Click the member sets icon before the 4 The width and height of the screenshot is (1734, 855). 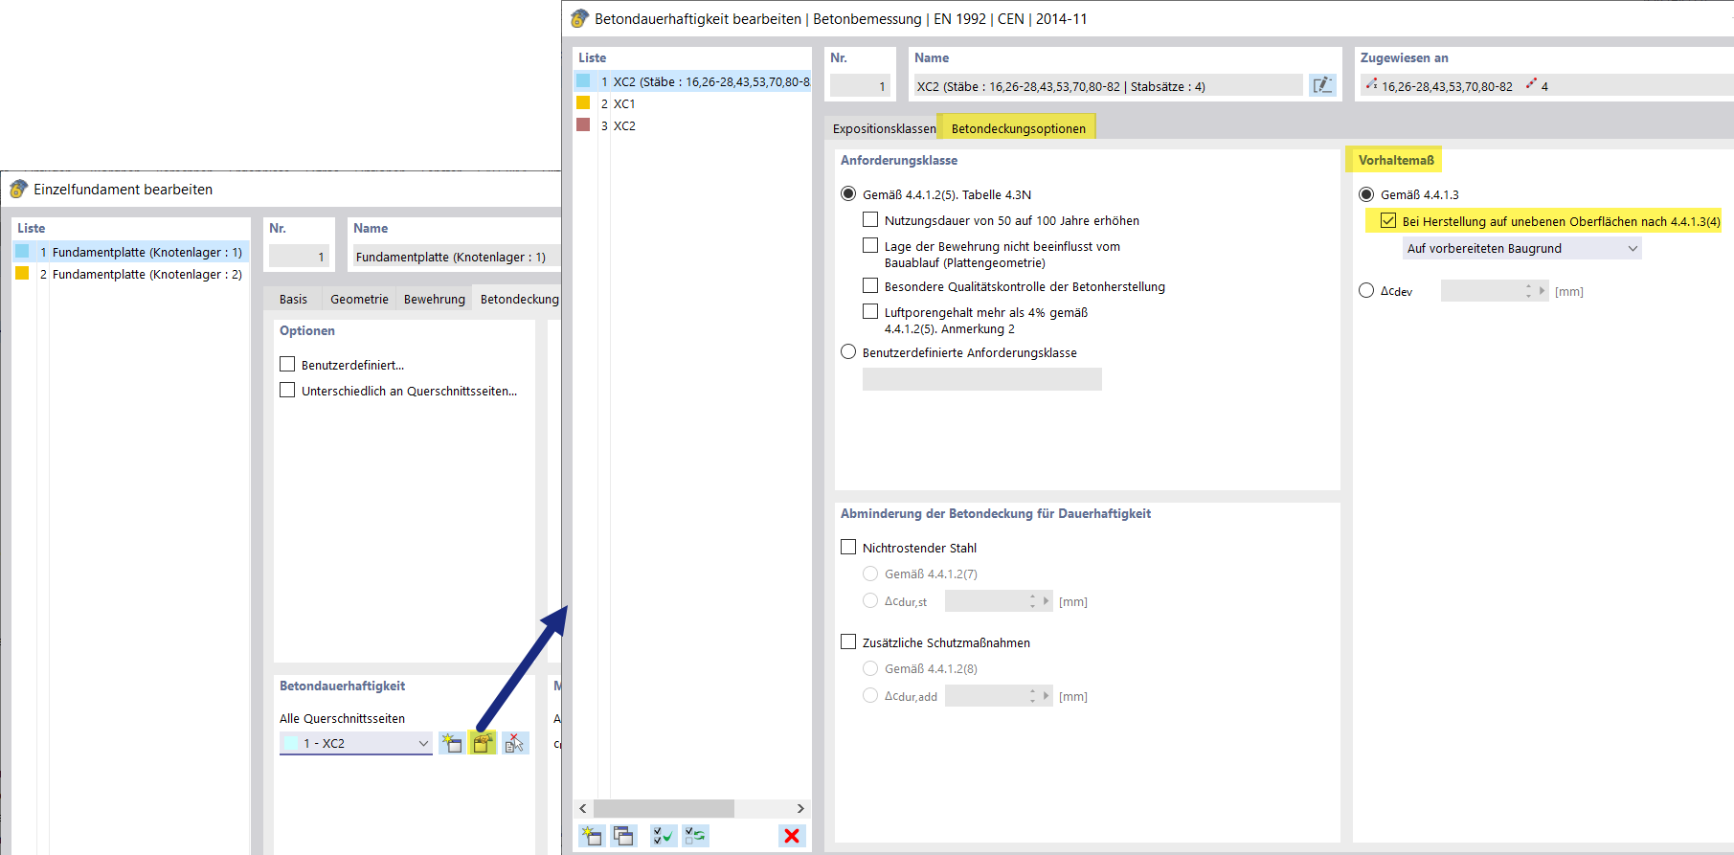pyautogui.click(x=1531, y=84)
